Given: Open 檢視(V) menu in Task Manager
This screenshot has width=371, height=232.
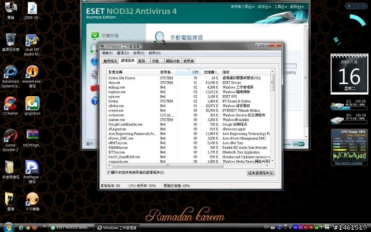Looking at the screenshot, I should pyautogui.click(x=139, y=53).
